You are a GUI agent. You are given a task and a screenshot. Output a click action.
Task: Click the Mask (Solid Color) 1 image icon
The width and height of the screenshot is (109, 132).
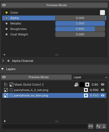coord(11,85)
